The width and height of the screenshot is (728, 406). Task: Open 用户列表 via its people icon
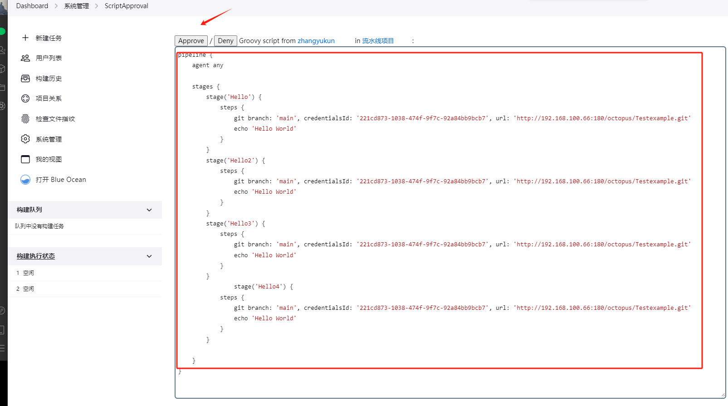25,58
